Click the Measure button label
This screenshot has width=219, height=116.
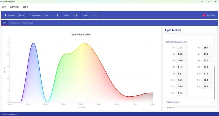point(11,15)
